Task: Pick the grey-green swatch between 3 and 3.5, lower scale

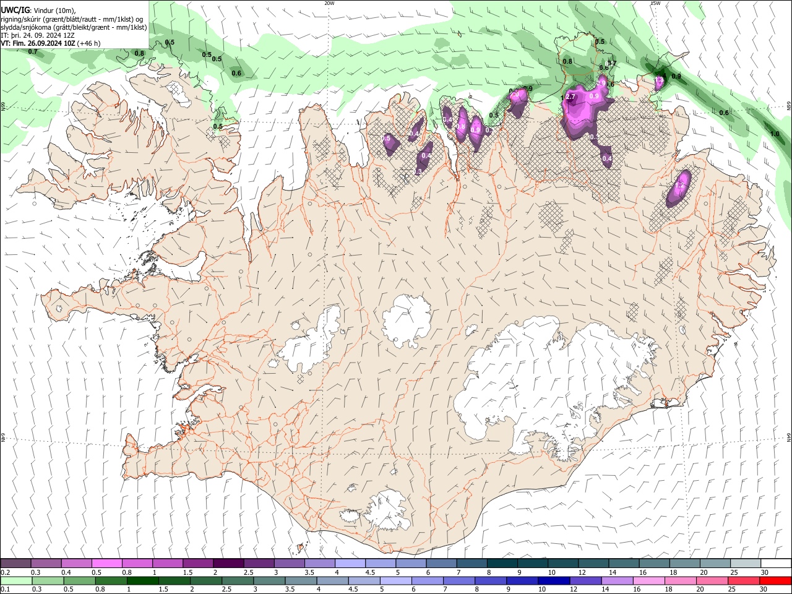Action: [270, 581]
